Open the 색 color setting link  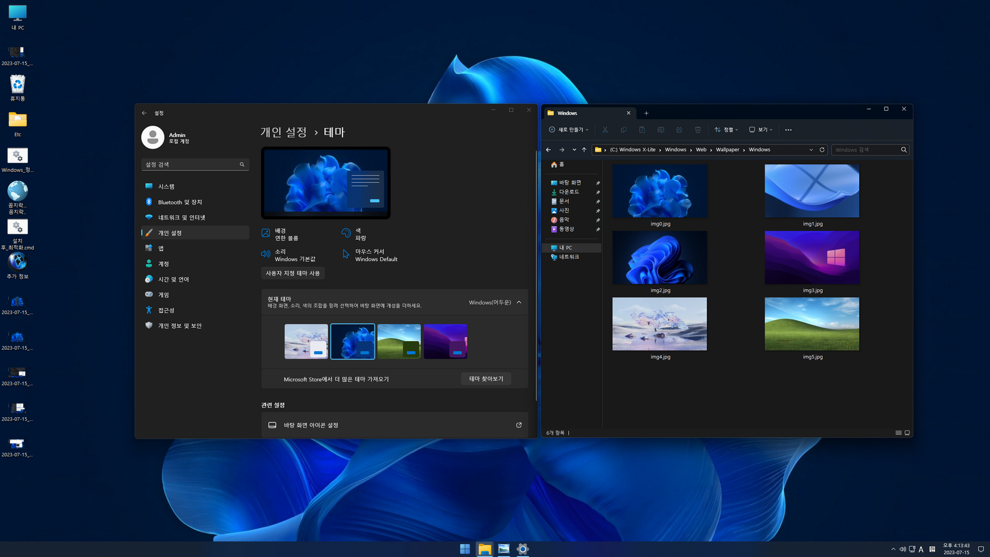(x=354, y=234)
